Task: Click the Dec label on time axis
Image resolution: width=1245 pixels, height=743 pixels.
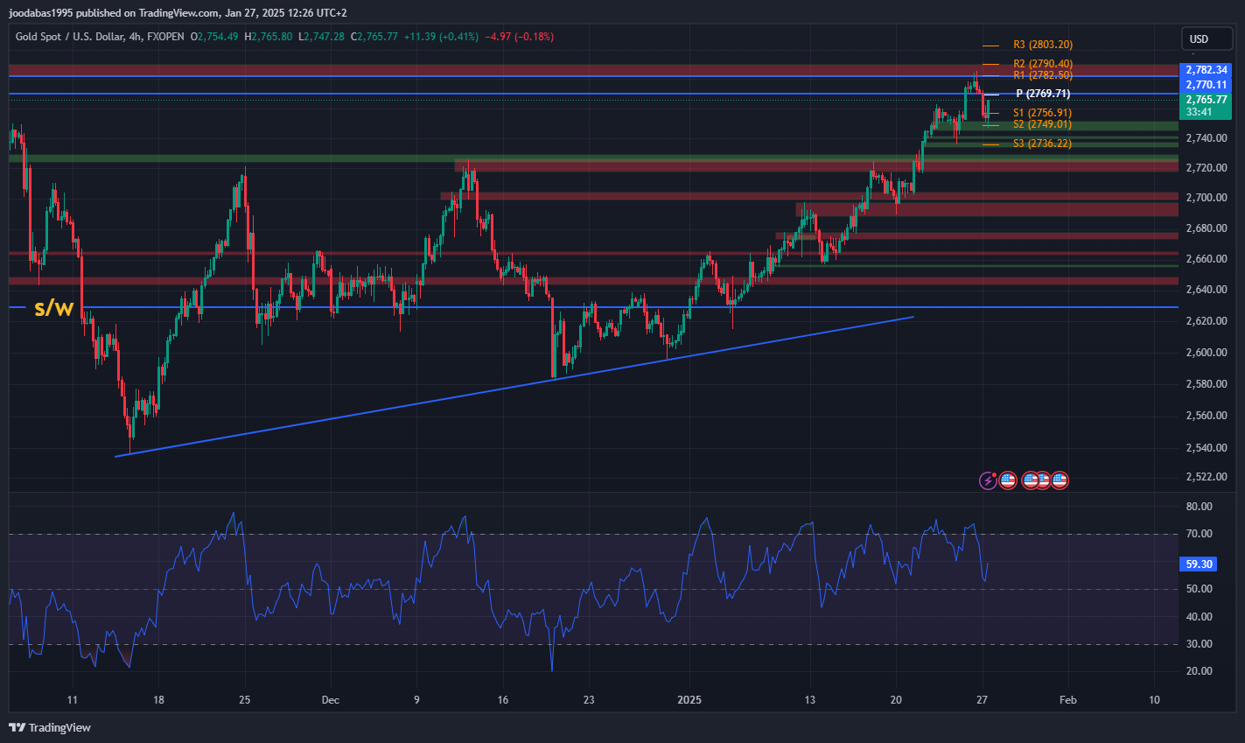Action: tap(330, 700)
